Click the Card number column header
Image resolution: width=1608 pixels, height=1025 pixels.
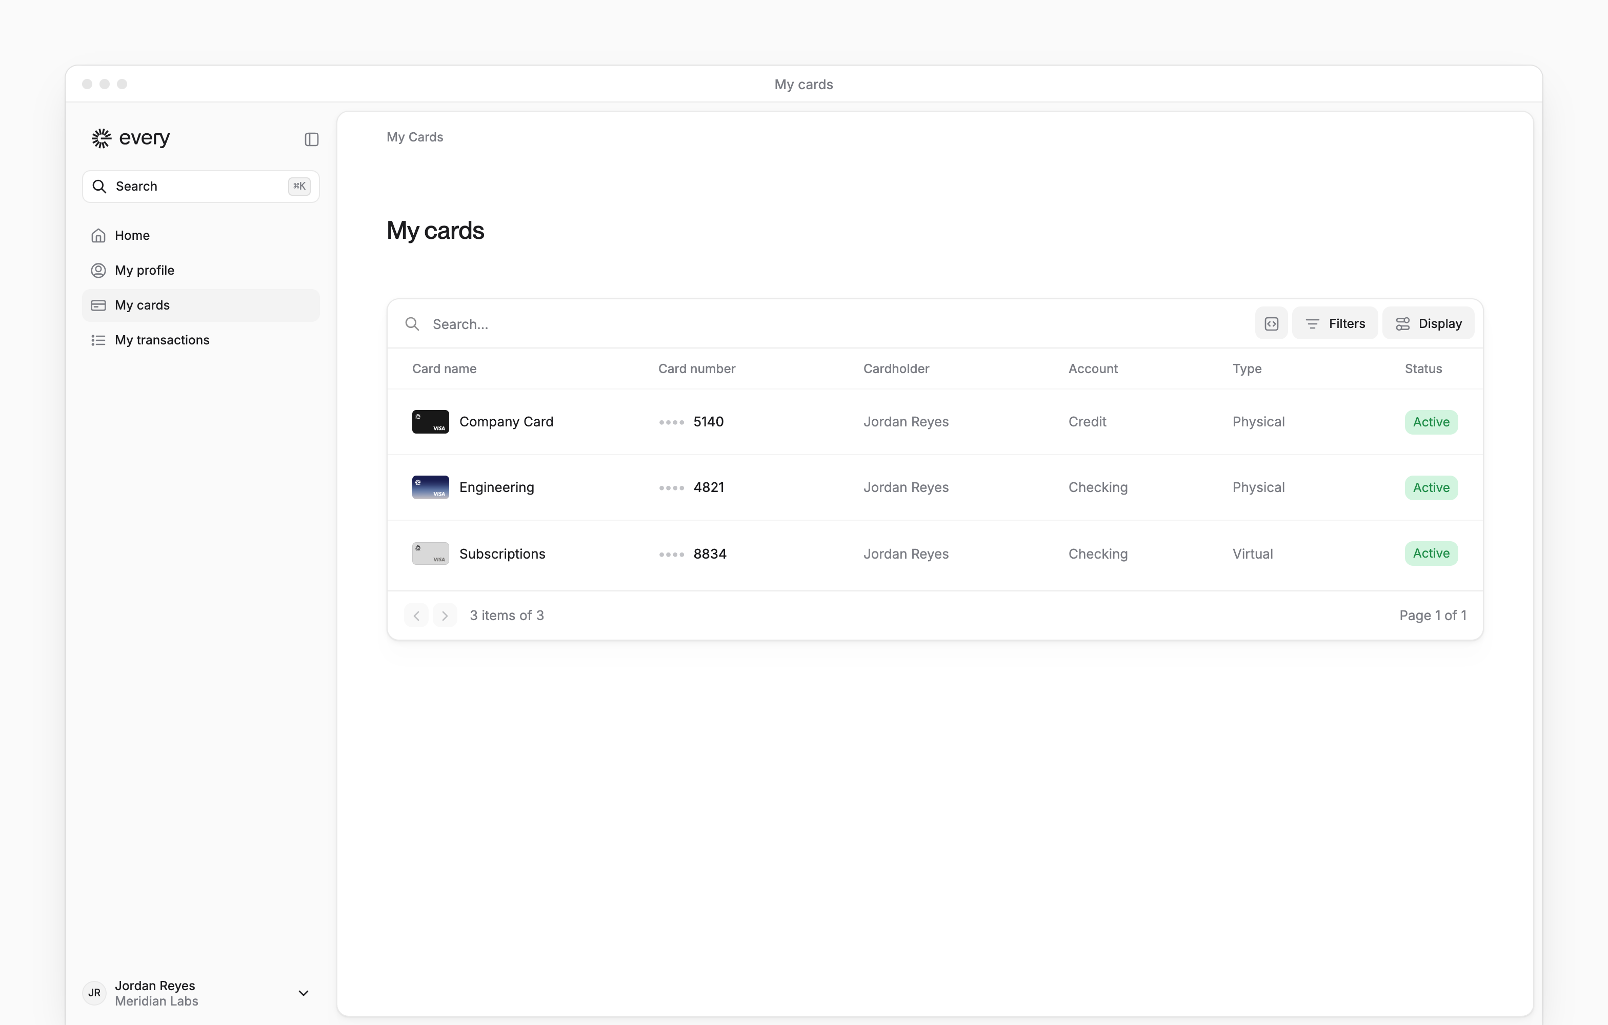click(x=696, y=368)
